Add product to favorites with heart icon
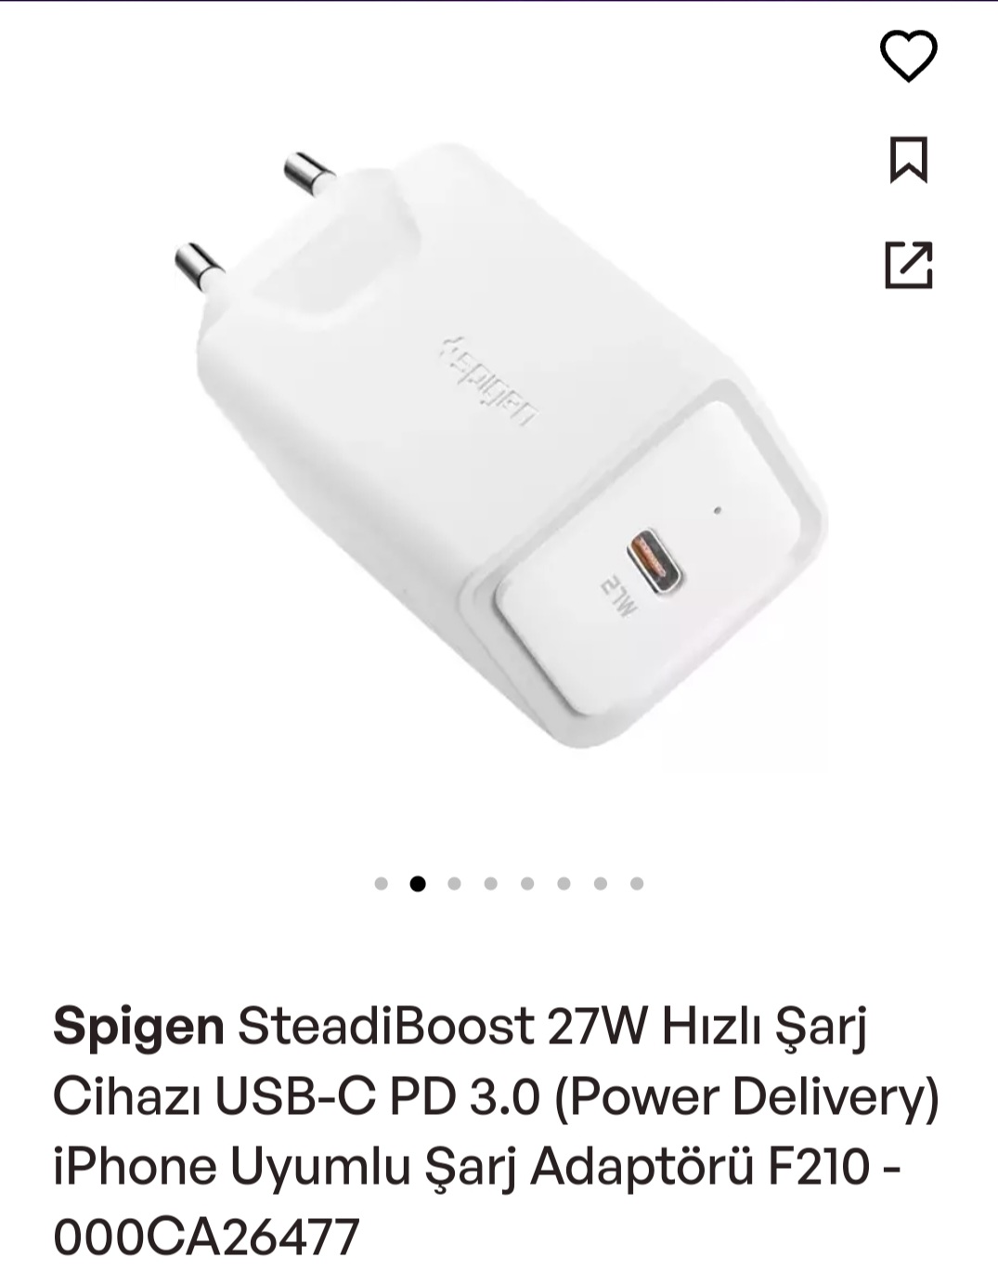 pyautogui.click(x=908, y=56)
